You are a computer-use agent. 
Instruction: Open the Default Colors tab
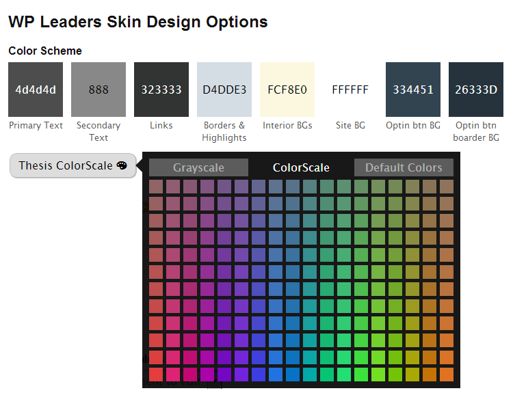(404, 167)
